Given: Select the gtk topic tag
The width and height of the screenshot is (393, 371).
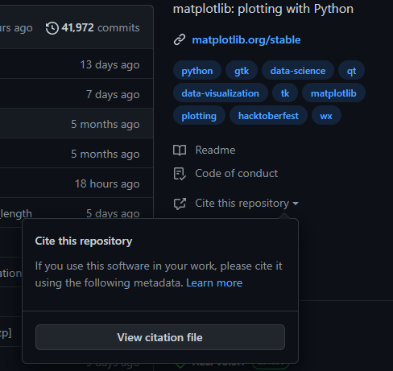Looking at the screenshot, I should (242, 71).
